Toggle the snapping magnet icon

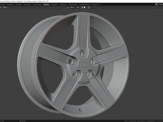pyautogui.click(x=82, y=7)
